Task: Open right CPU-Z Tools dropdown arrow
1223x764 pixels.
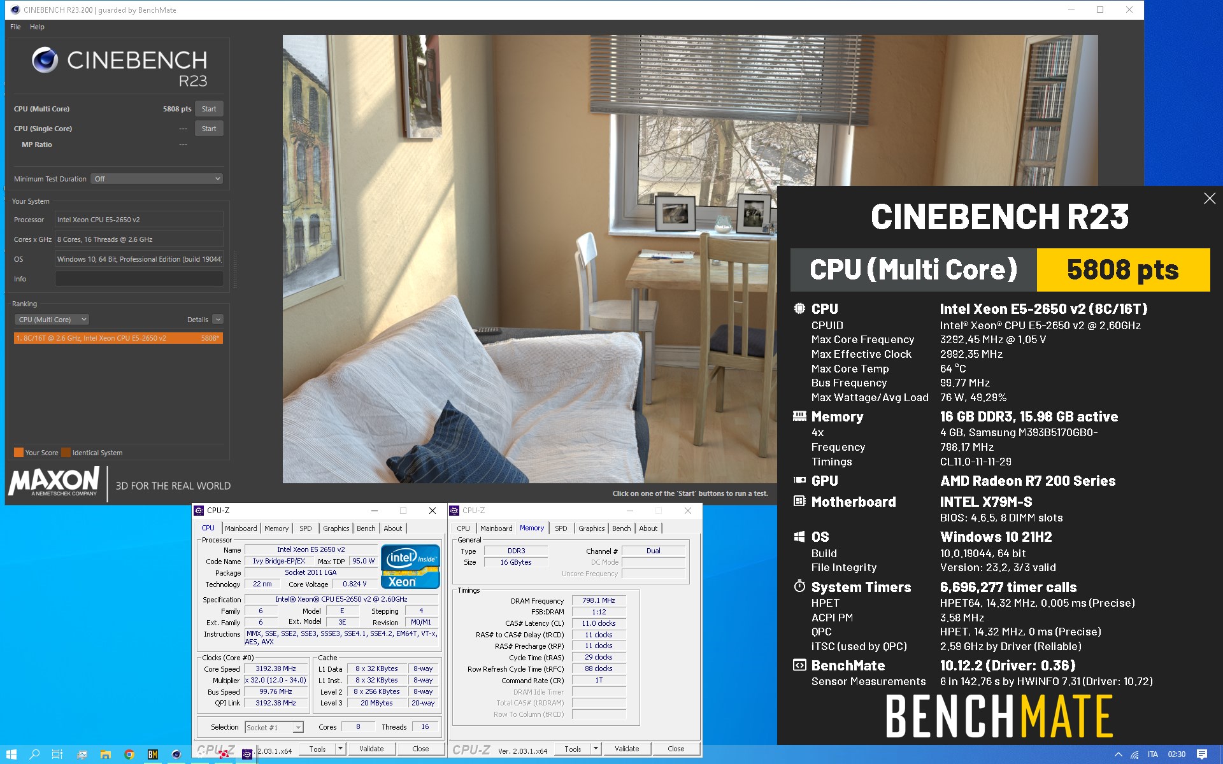Action: [596, 749]
